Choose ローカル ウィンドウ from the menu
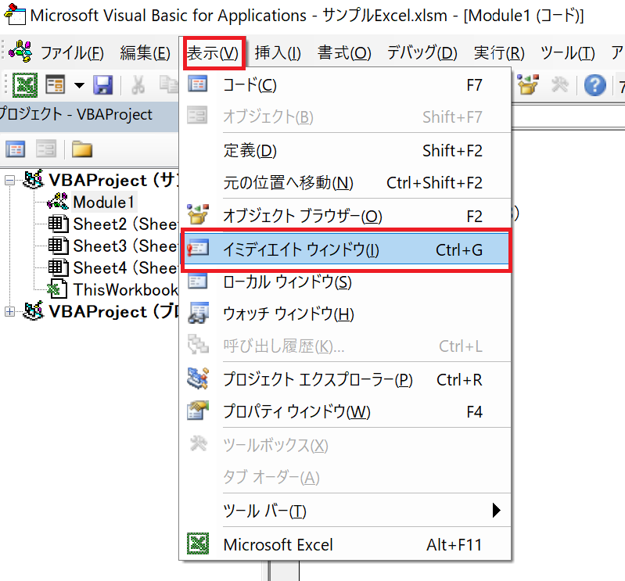The width and height of the screenshot is (625, 581). point(287,282)
